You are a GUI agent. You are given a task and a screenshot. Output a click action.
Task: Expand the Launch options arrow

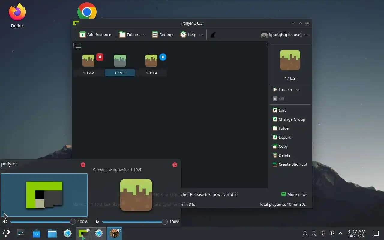[298, 90]
